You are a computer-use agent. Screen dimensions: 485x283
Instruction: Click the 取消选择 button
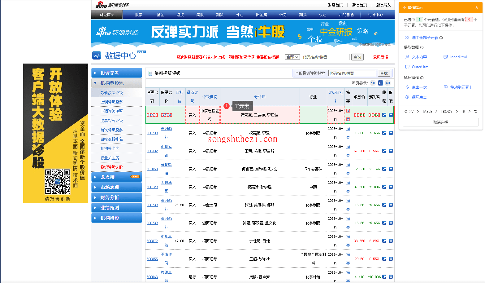pos(441,122)
